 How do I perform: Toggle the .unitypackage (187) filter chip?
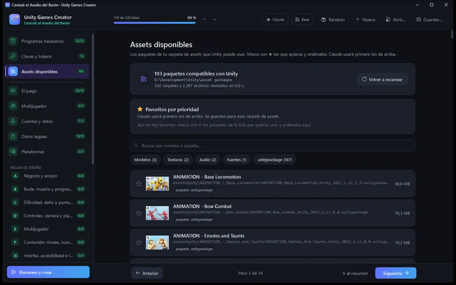point(275,160)
